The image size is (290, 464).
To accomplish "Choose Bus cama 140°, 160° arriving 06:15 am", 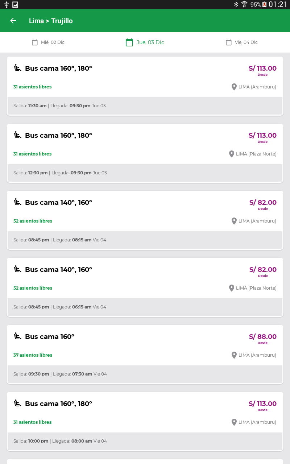I will click(x=58, y=270).
